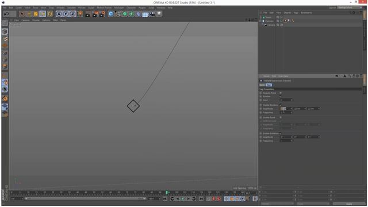368x207 pixels.
Task: Toggle the Relative checkbox
Action: (281, 97)
